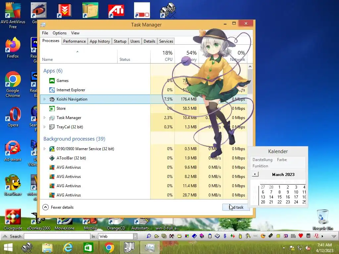Sort processes by the CPU column

pos(163,57)
